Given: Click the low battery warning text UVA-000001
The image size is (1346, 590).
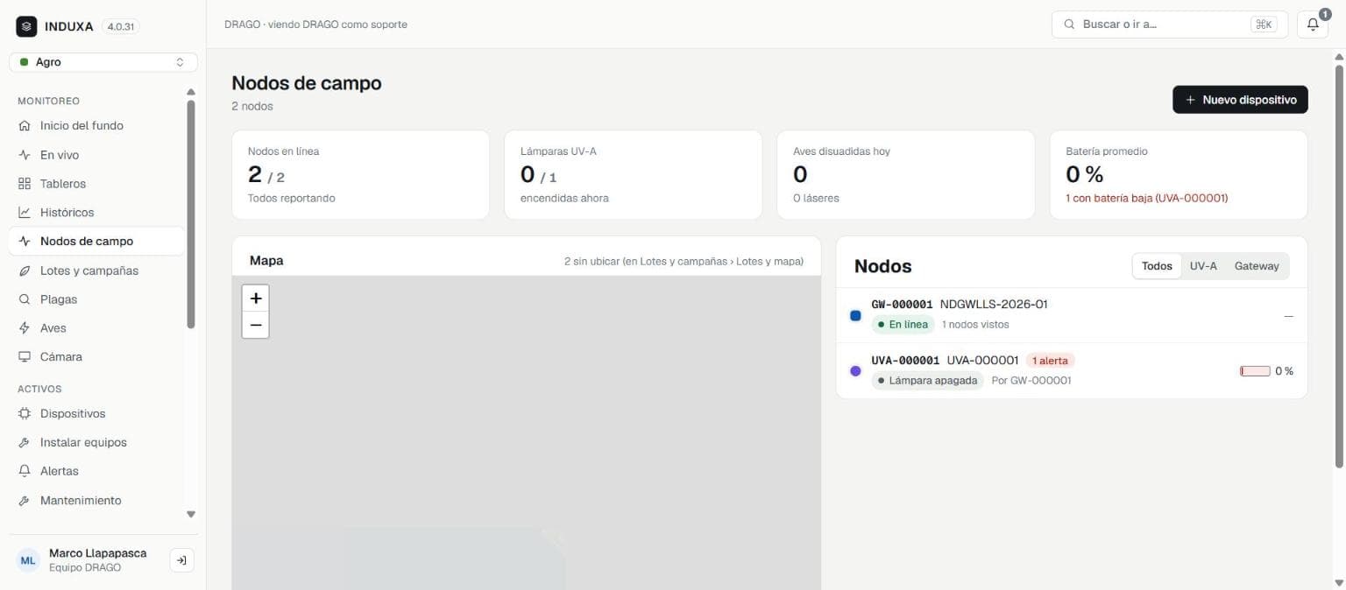Looking at the screenshot, I should point(1147,199).
